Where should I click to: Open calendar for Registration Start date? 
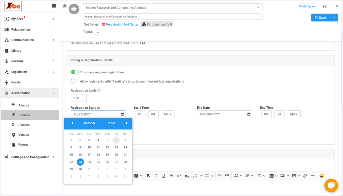pyautogui.click(x=123, y=114)
